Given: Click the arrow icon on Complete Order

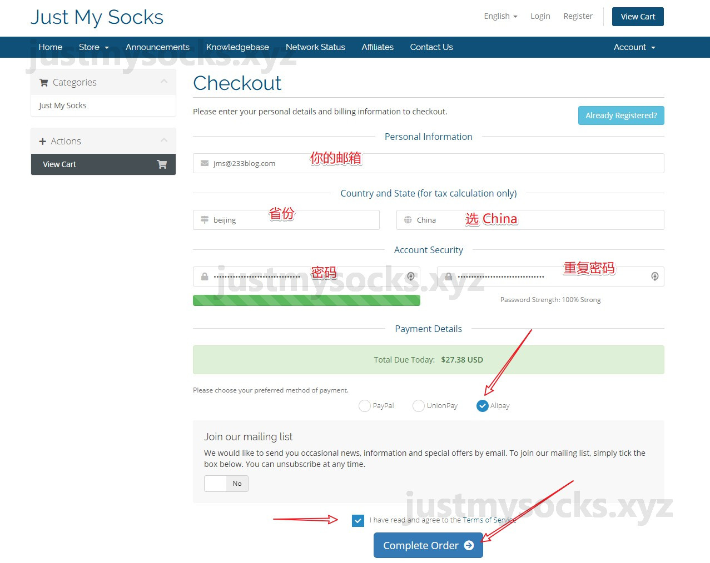Looking at the screenshot, I should 469,545.
